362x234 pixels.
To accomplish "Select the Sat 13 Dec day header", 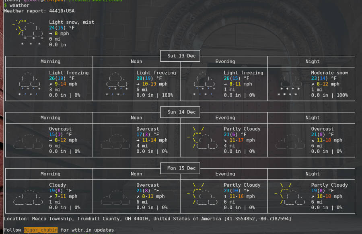I will 180,56.
